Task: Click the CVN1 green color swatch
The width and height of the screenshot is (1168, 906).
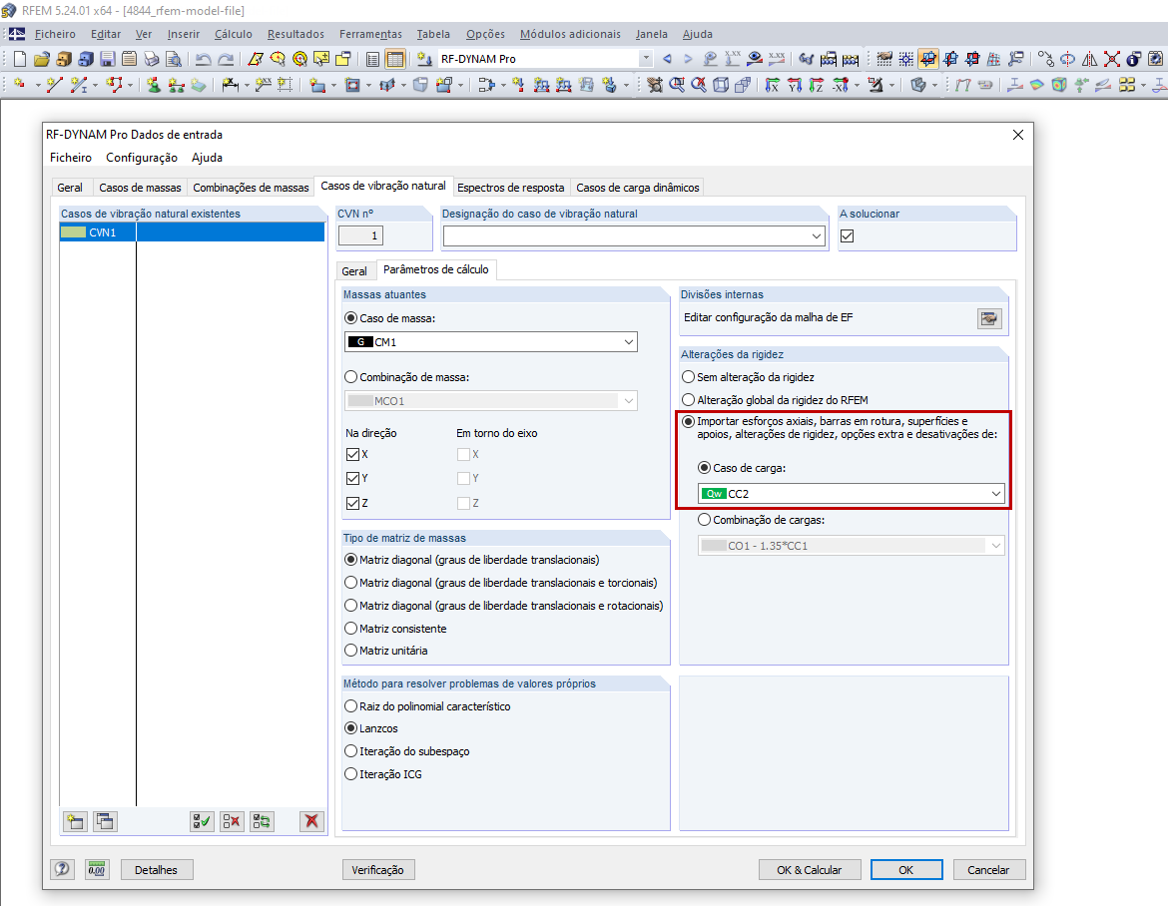Action: (73, 232)
